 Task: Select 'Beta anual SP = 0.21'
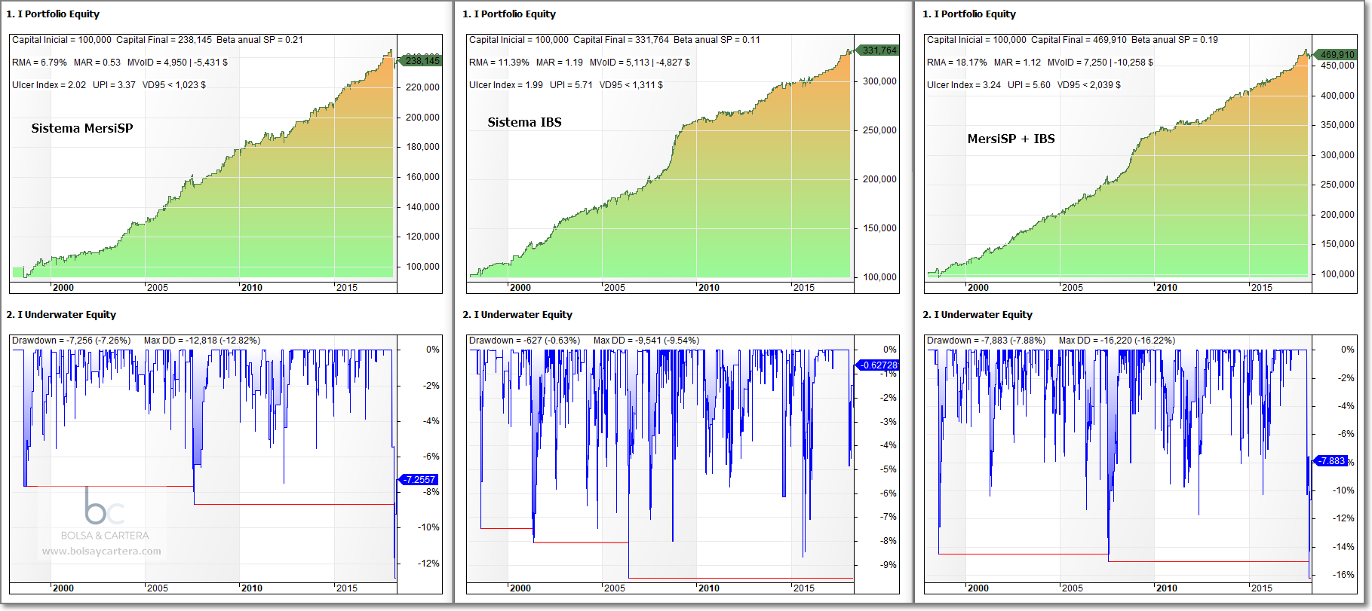tap(259, 40)
